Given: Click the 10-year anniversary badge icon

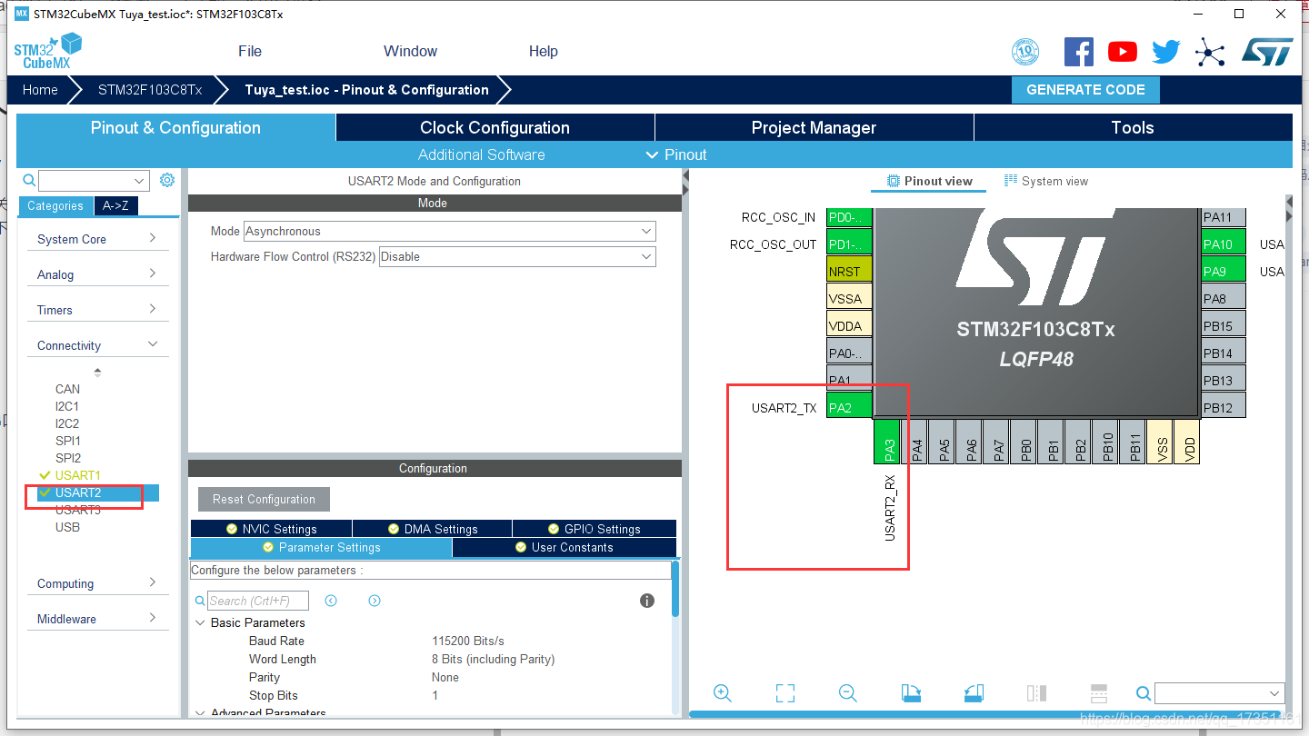Looking at the screenshot, I should (1025, 52).
